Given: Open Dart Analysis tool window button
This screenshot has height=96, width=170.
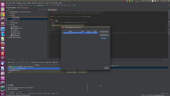Looking at the screenshot, I should coord(32,93).
